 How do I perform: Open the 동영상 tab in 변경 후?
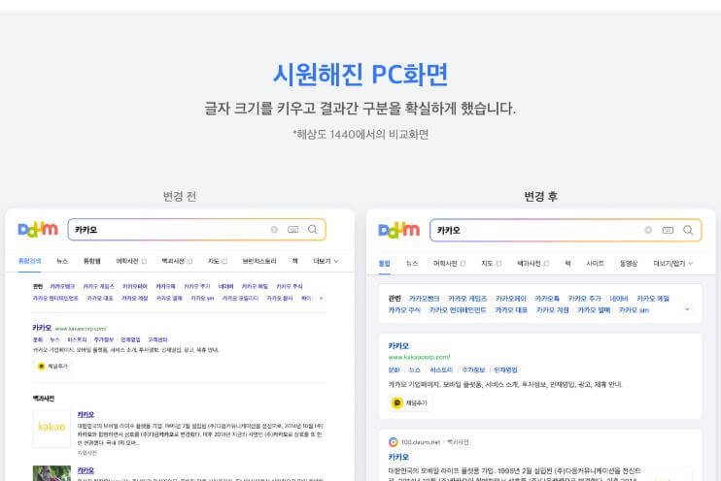[x=629, y=263]
